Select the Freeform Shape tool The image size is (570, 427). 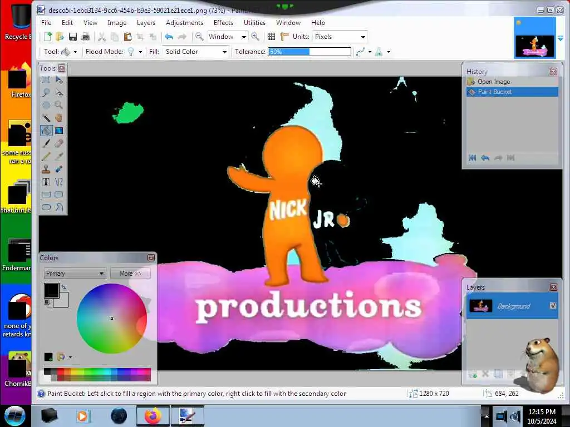point(59,207)
